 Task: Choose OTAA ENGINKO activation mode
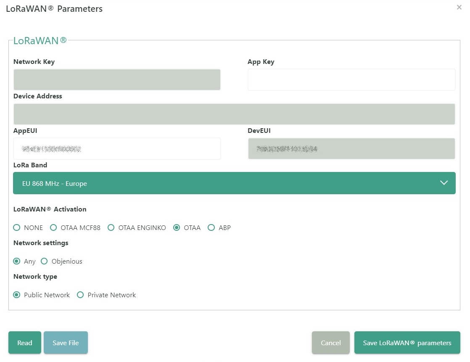111,227
